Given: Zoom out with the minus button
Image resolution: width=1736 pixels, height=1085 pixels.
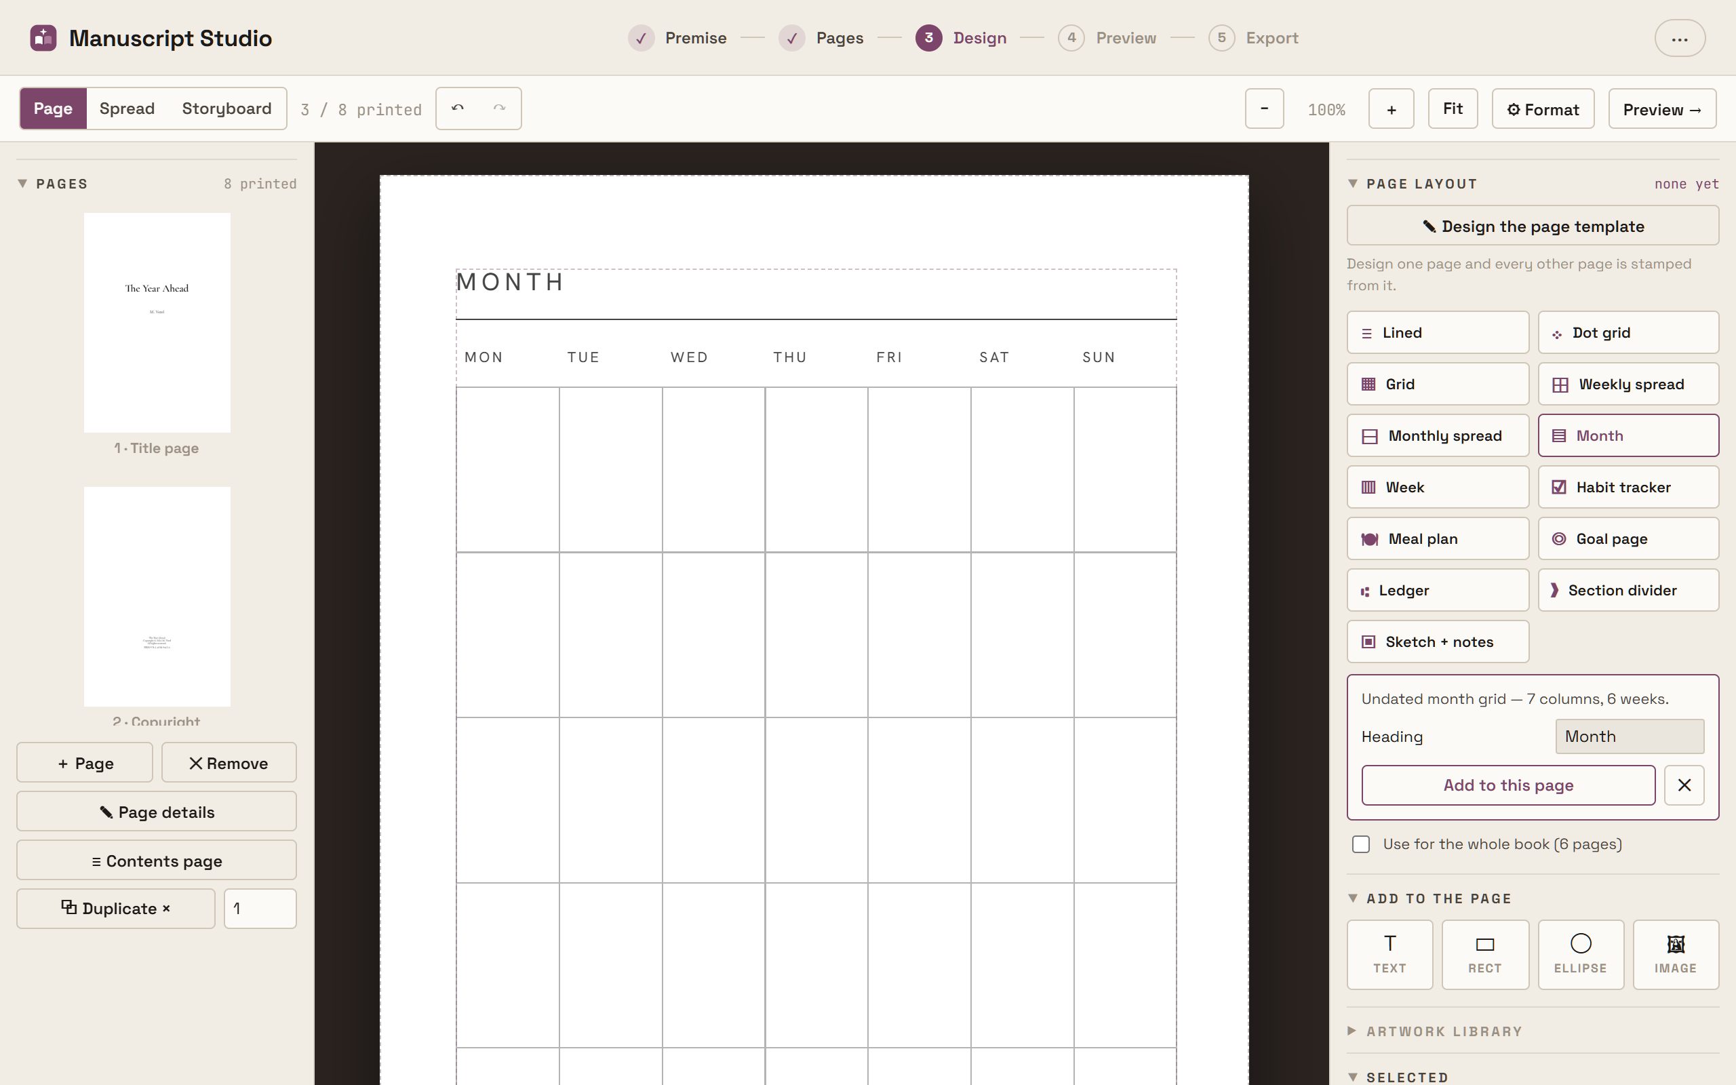Looking at the screenshot, I should (x=1264, y=109).
